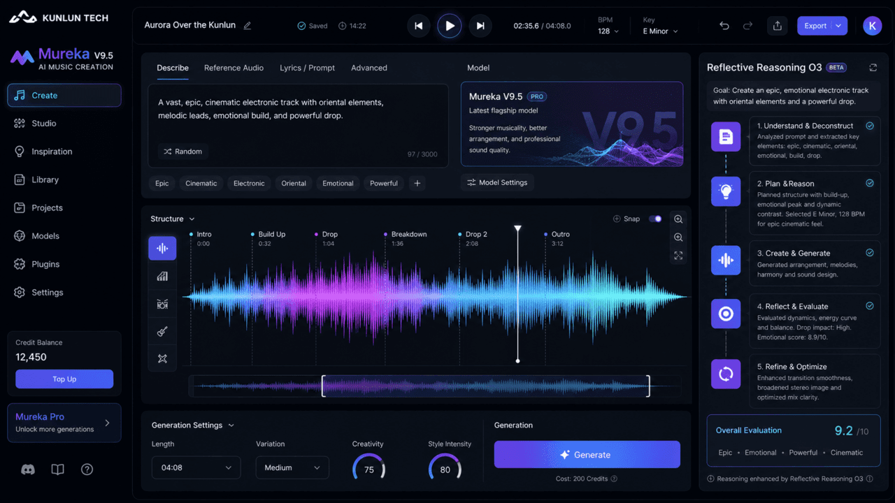Screen dimensions: 895x503
Task: Switch to the Lyrics / Prompt tab
Action: [307, 68]
